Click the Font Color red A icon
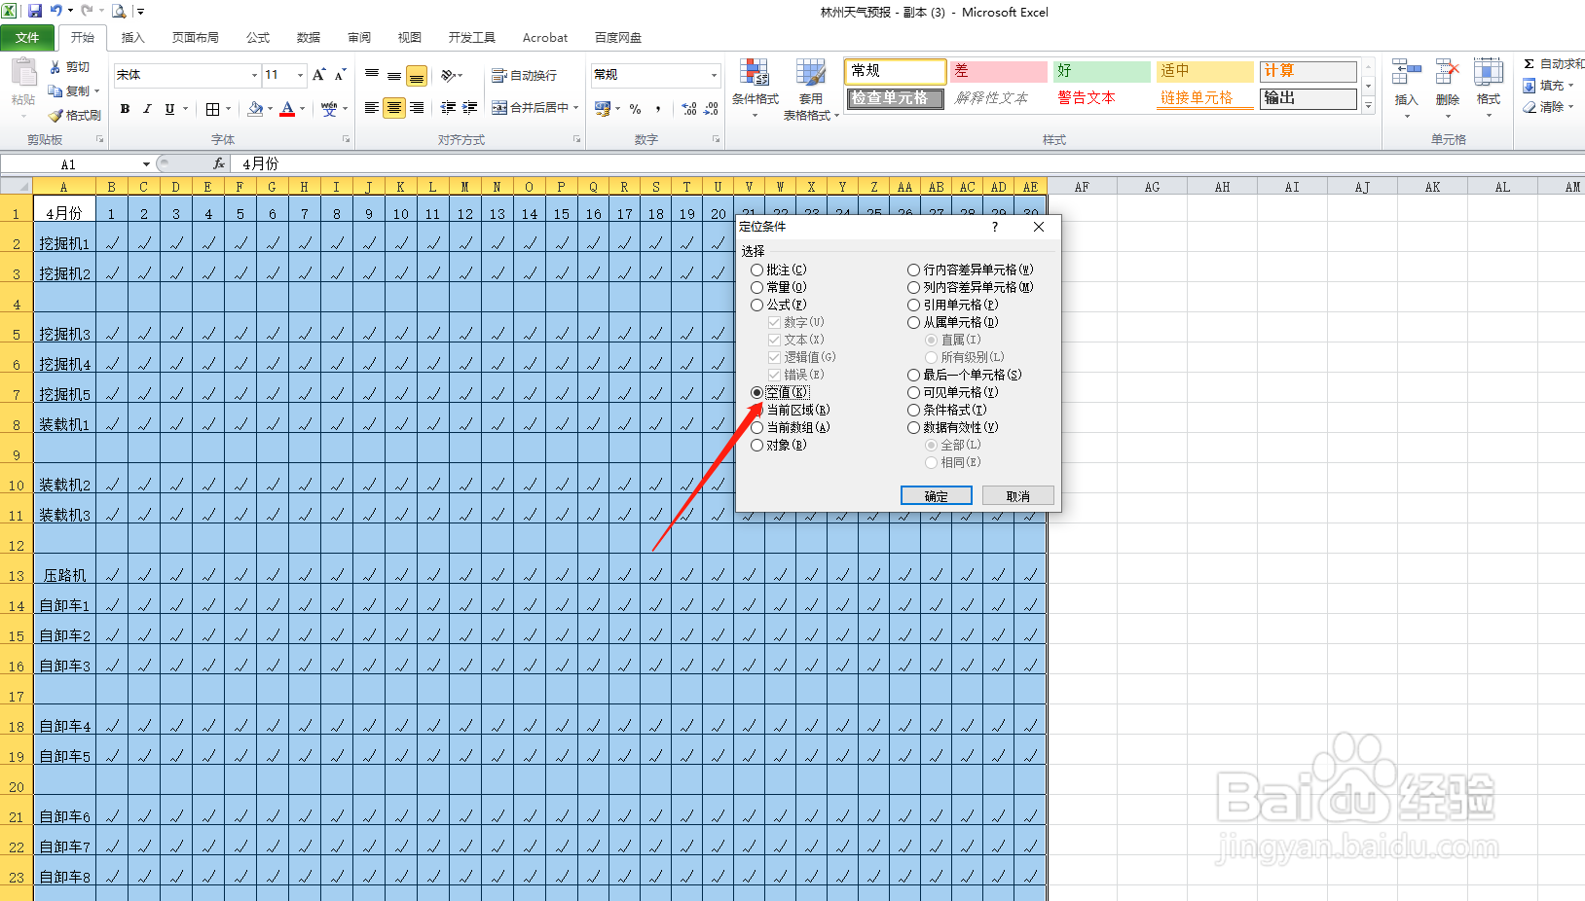Screen dimensions: 1585x901 coord(287,109)
